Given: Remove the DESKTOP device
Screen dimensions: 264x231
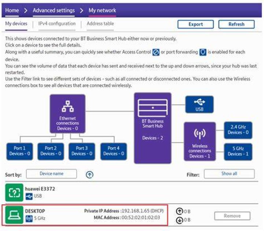Looking at the screenshot, I should [232, 216].
